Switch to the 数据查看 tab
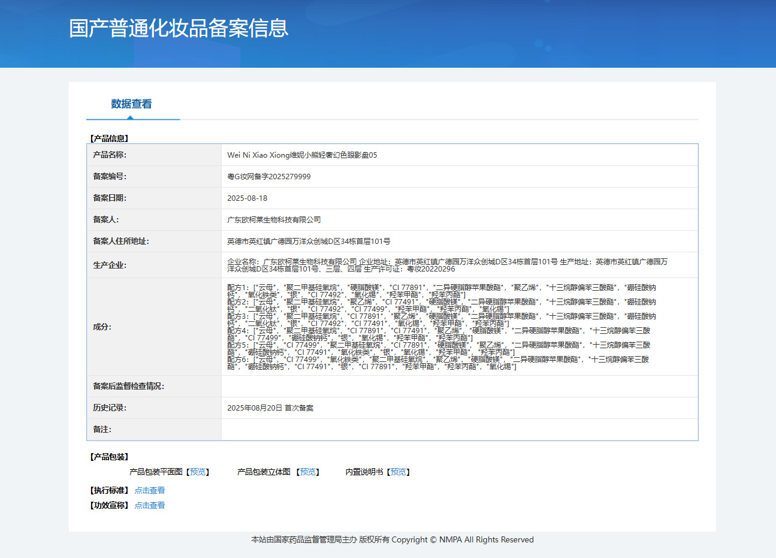 coord(131,104)
